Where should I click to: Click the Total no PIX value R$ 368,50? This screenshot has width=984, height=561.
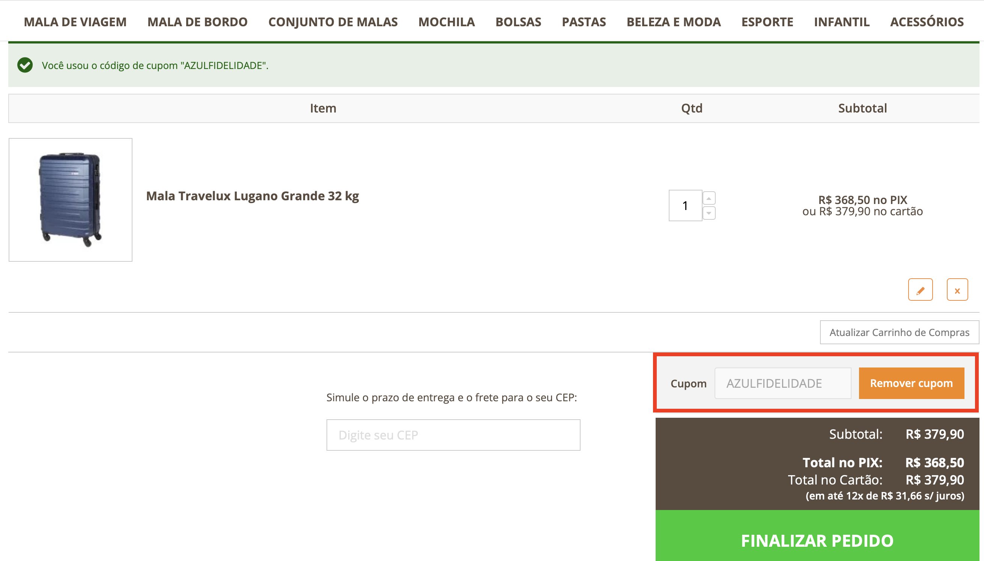click(x=934, y=462)
